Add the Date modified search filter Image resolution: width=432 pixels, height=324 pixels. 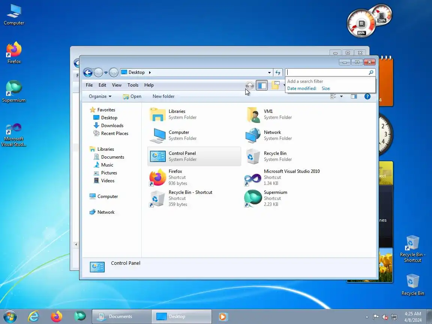coord(301,88)
